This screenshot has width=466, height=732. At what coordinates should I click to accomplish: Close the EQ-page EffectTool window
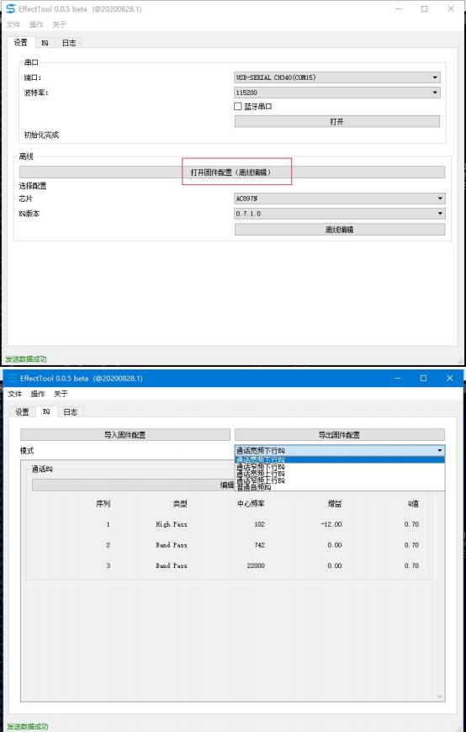click(450, 378)
